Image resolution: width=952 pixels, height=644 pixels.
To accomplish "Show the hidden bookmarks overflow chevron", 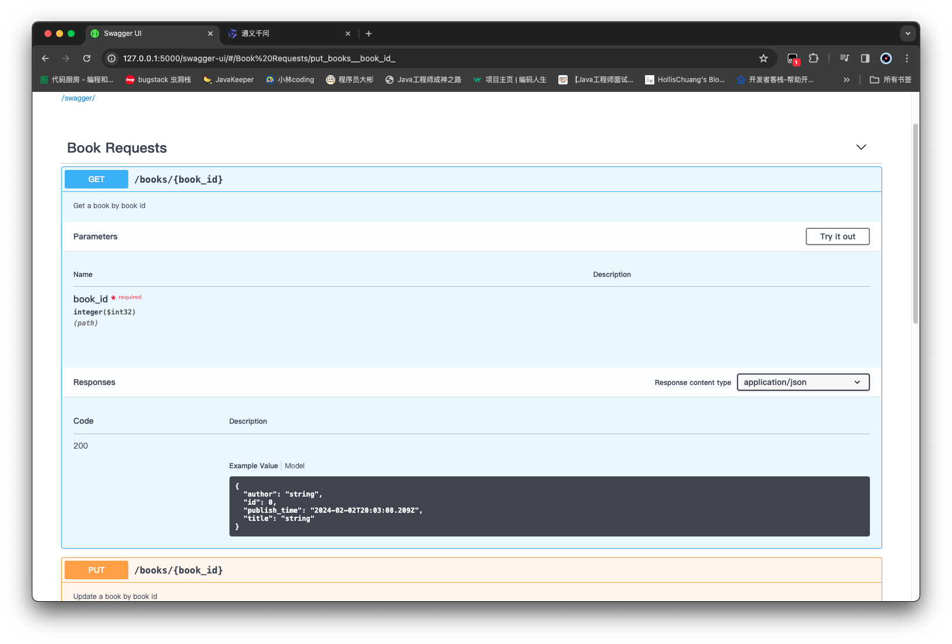I will (x=847, y=80).
